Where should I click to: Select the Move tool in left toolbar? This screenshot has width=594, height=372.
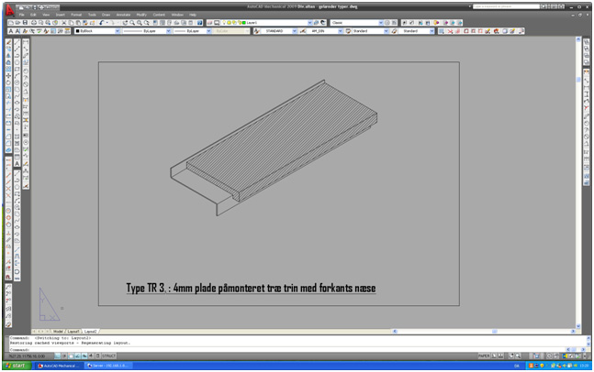pyautogui.click(x=8, y=76)
